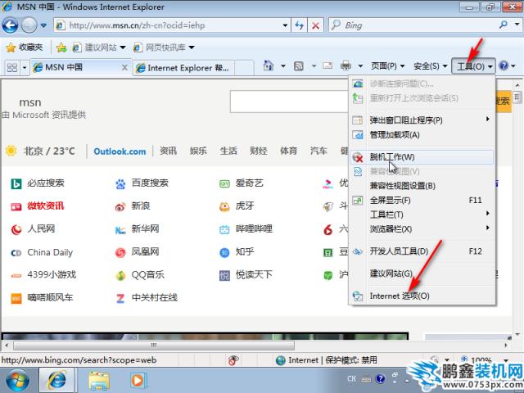The image size is (524, 393).
Task: Click the 百度搜索 paw icon
Action: pyautogui.click(x=120, y=183)
